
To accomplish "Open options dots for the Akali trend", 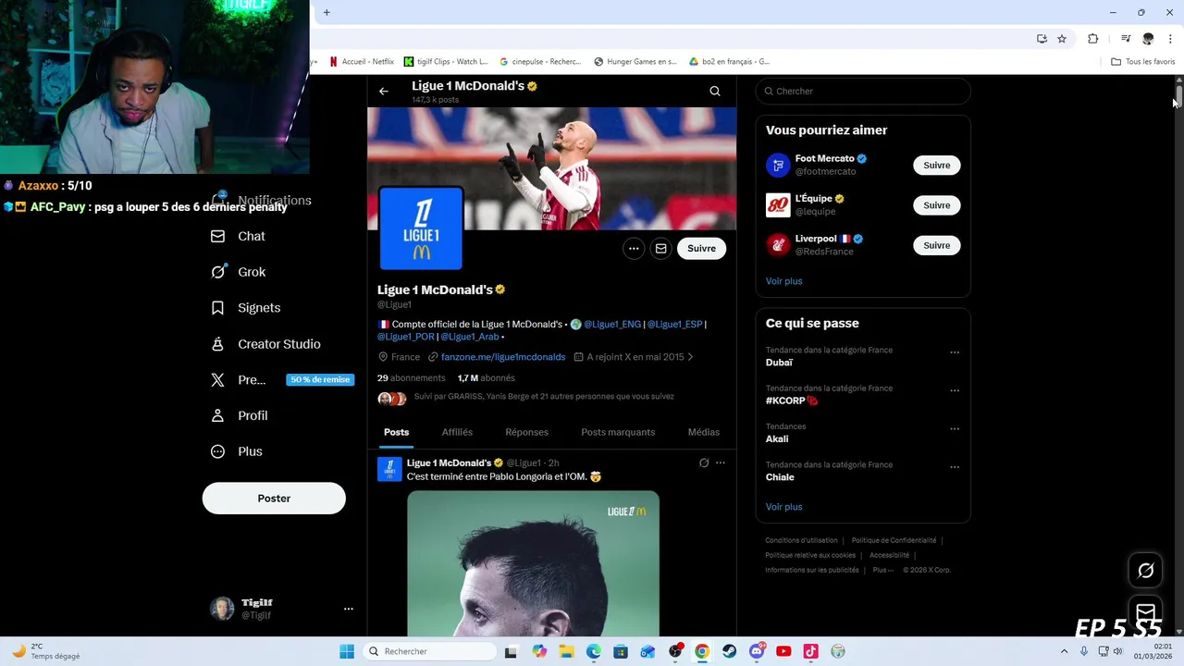I will click(x=955, y=429).
